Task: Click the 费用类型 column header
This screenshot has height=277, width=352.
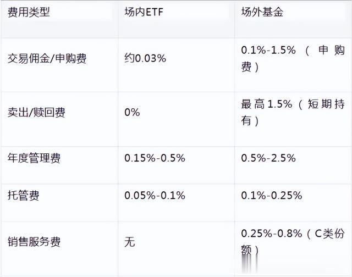Action: click(x=29, y=12)
